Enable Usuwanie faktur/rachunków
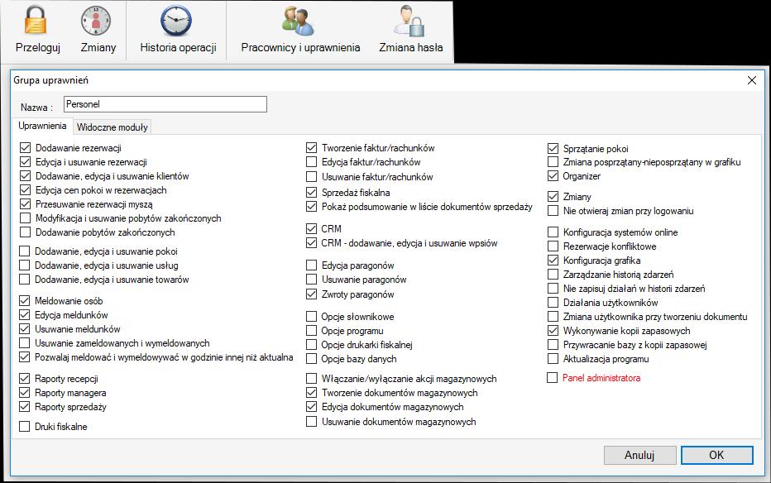 pos(311,177)
